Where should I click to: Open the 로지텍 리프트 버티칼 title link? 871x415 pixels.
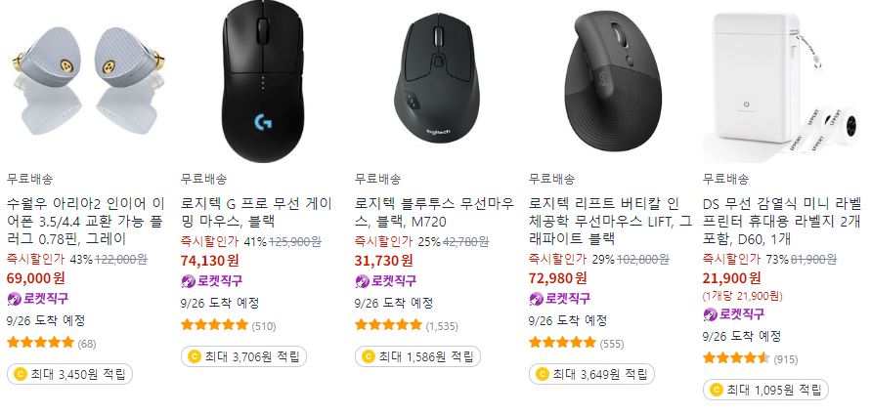click(x=610, y=222)
